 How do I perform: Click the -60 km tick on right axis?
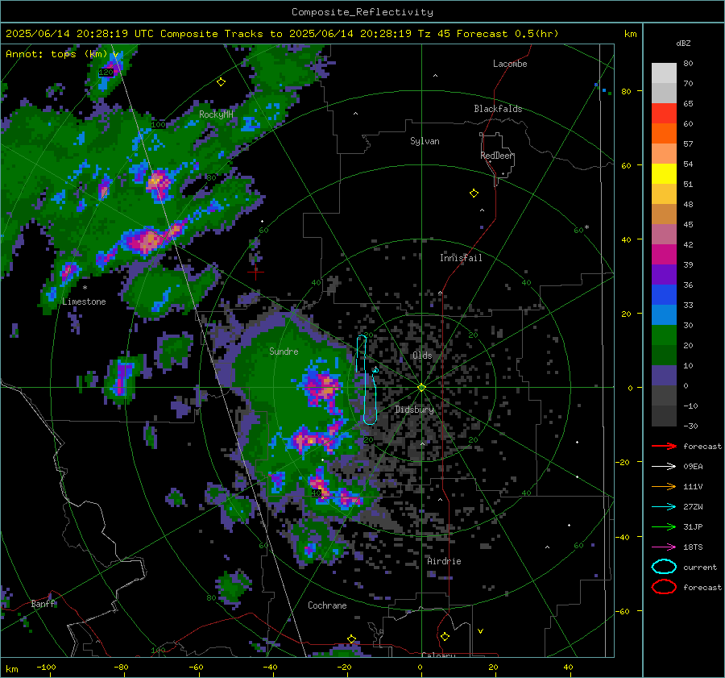click(623, 611)
